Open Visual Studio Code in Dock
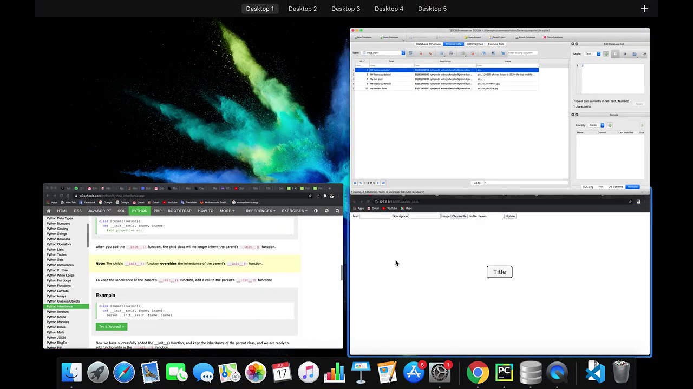693x389 pixels. 594,372
